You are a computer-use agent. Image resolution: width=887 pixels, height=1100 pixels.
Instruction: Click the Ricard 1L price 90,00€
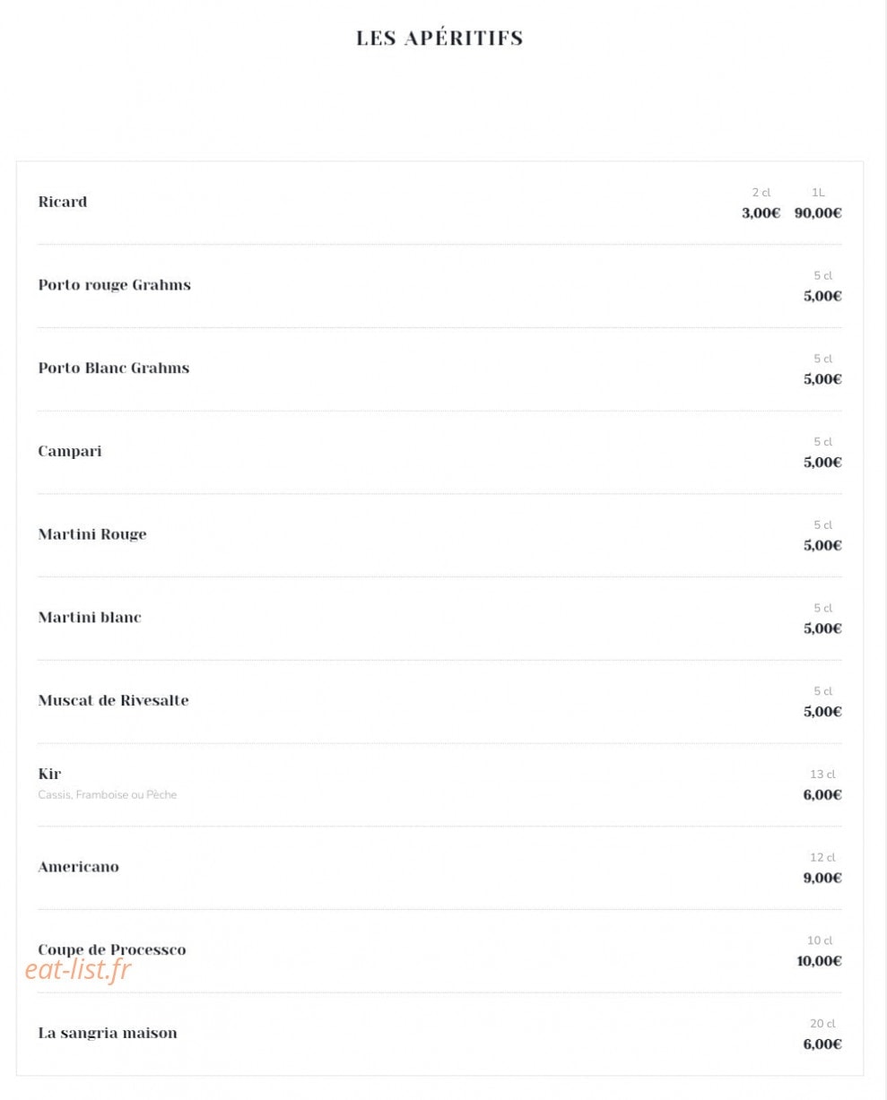[x=818, y=213]
